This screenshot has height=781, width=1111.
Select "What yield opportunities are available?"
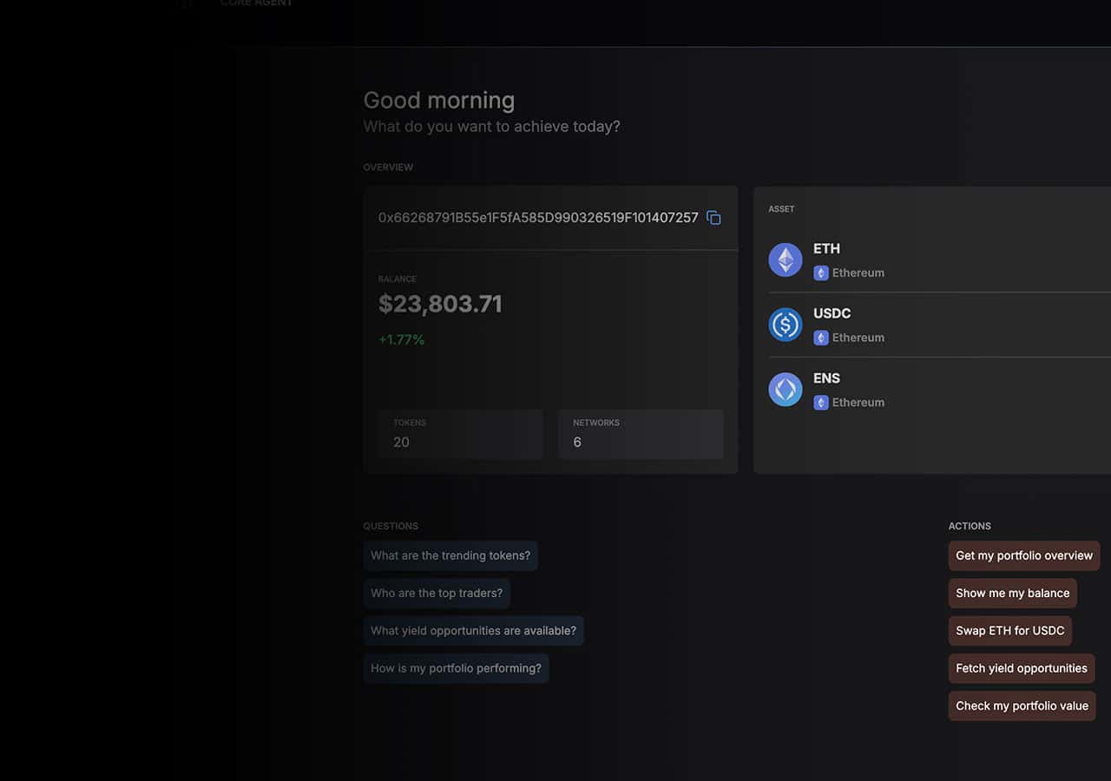[474, 631]
